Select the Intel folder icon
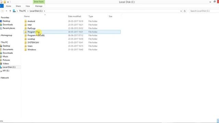The height and width of the screenshot is (123, 219). [25, 25]
